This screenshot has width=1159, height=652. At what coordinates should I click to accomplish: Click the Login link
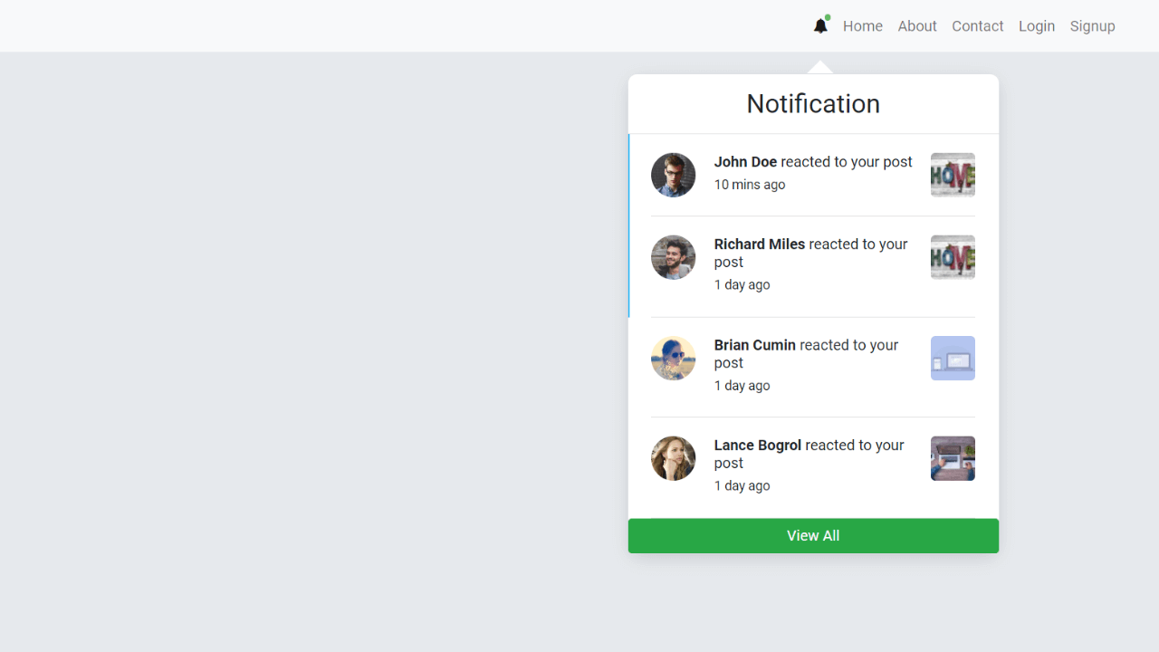[x=1037, y=26]
